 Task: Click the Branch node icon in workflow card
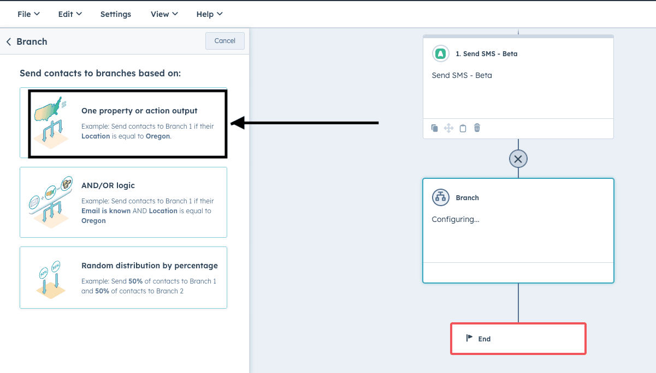(440, 197)
